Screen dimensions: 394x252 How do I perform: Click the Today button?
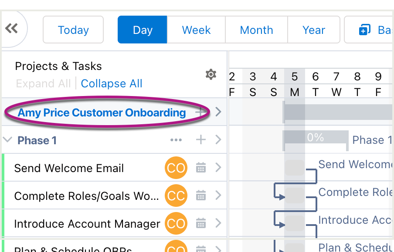[73, 30]
